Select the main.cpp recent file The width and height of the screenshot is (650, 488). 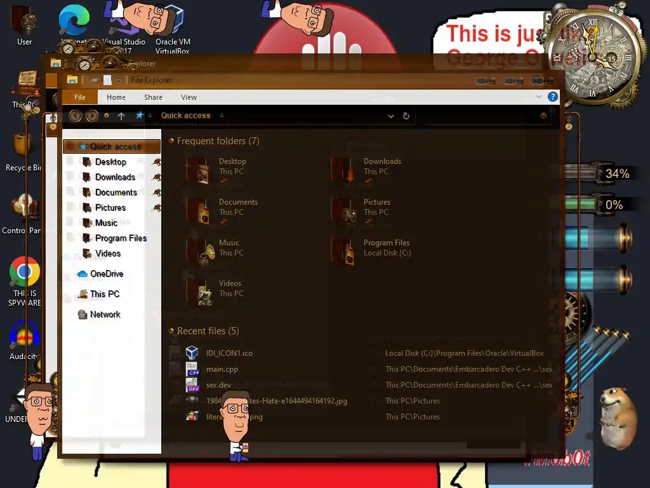click(x=222, y=369)
